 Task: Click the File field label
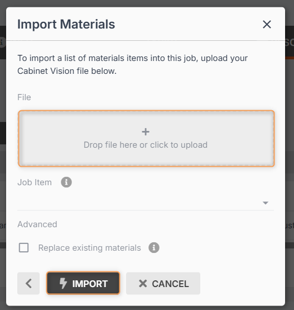[24, 97]
